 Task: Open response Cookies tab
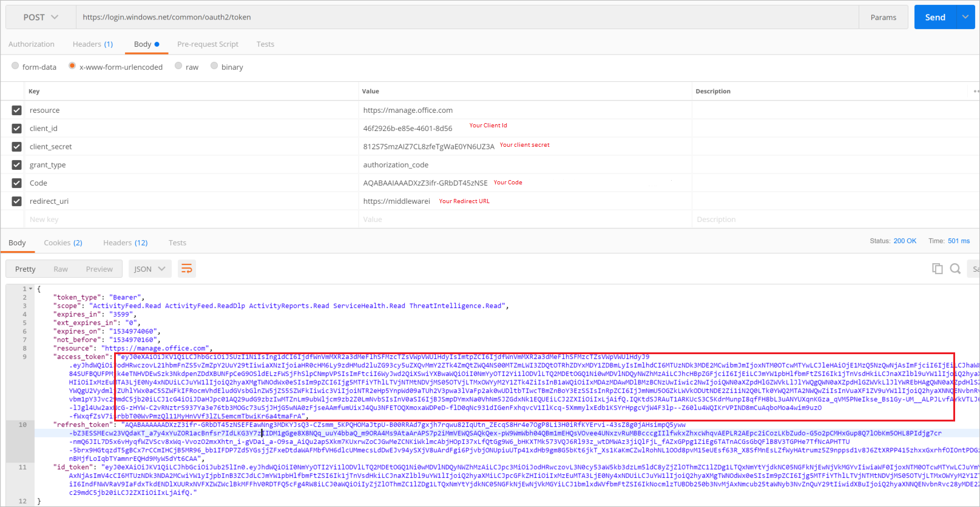tap(63, 243)
